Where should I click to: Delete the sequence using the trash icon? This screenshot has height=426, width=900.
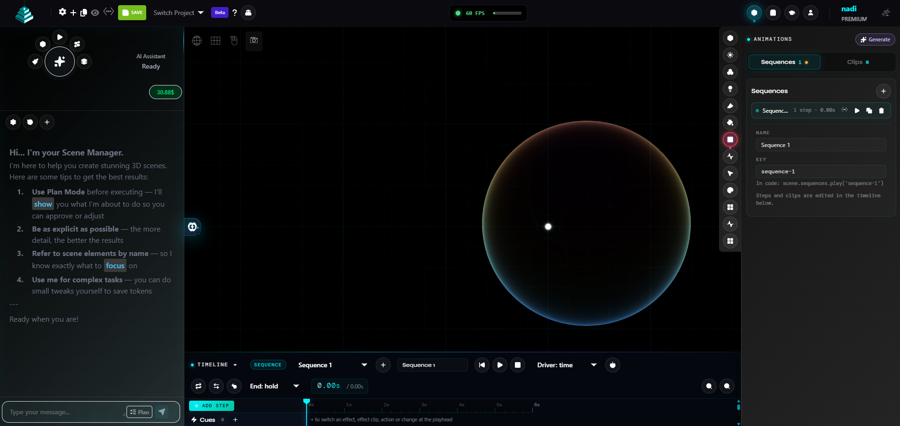[x=882, y=110]
